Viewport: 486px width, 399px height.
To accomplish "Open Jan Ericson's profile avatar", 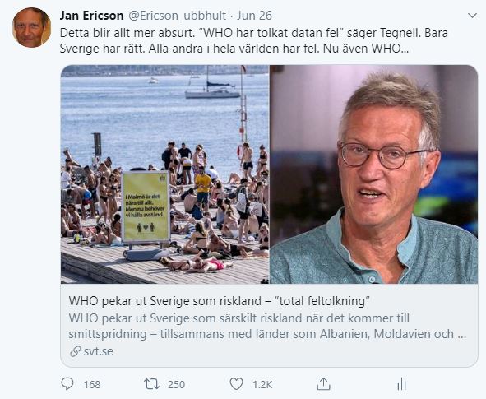I will click(x=31, y=28).
